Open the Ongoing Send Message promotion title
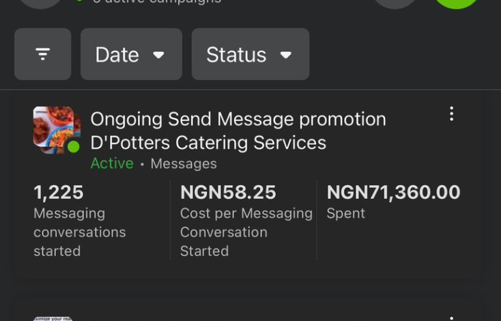 pos(238,120)
